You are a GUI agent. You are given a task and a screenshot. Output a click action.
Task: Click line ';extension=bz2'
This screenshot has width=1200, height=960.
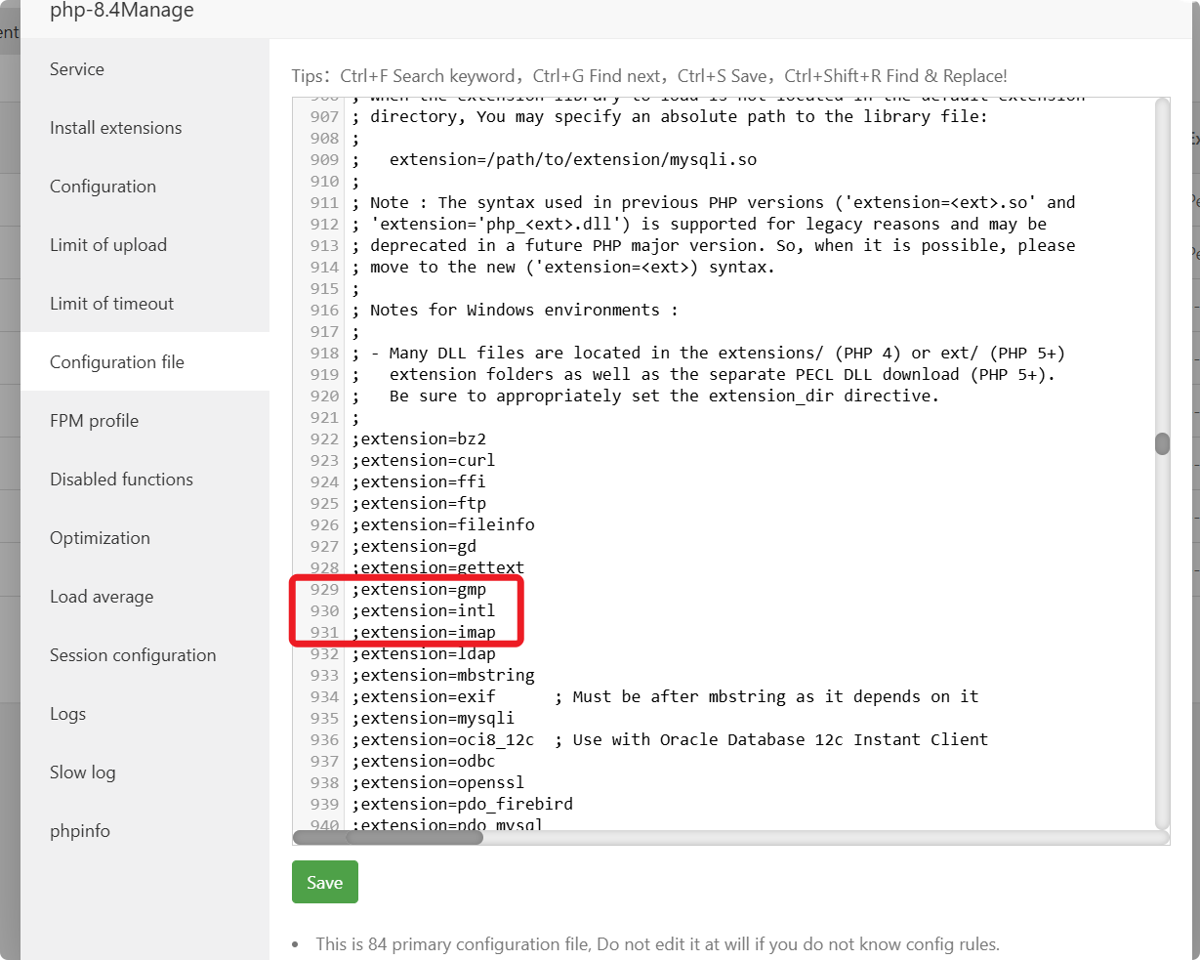[x=419, y=438]
